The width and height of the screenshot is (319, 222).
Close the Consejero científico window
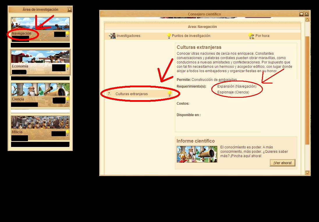coord(306,14)
